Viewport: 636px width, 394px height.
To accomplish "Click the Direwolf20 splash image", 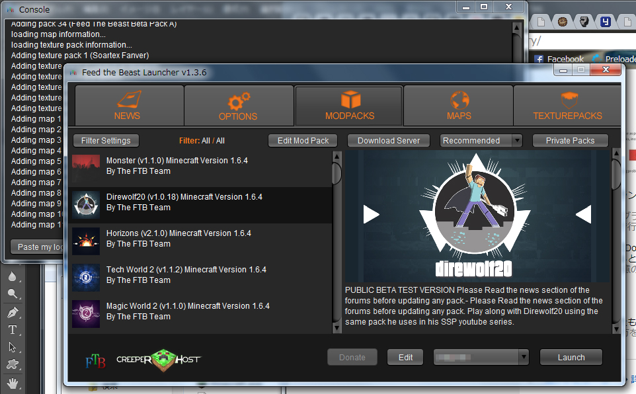I will (x=477, y=217).
